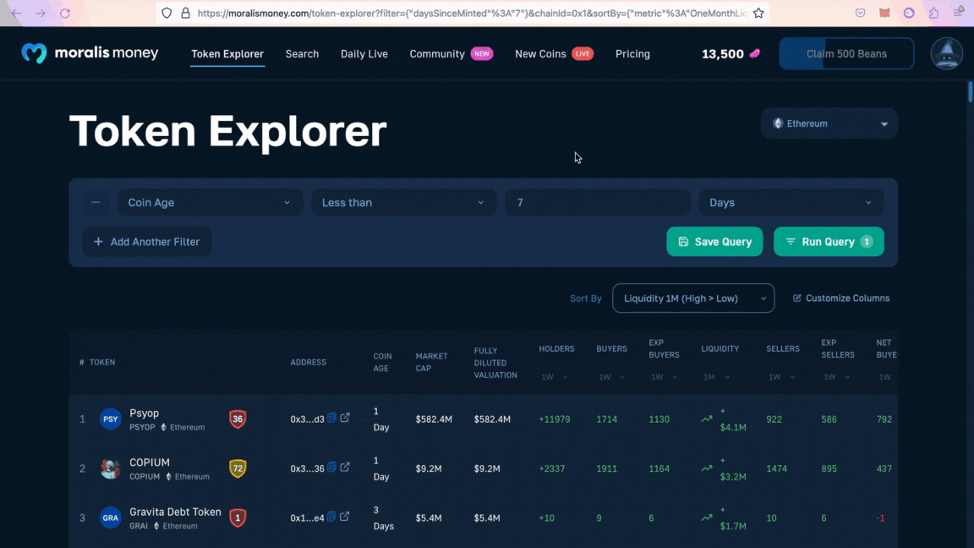Open Gravita Debt Token score shield 1

(238, 518)
